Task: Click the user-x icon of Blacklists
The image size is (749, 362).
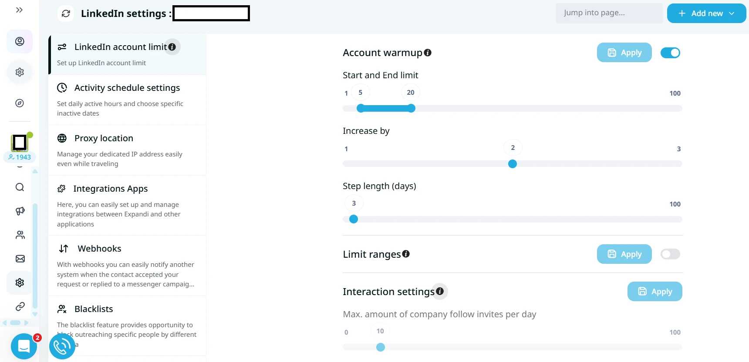Action: point(62,309)
